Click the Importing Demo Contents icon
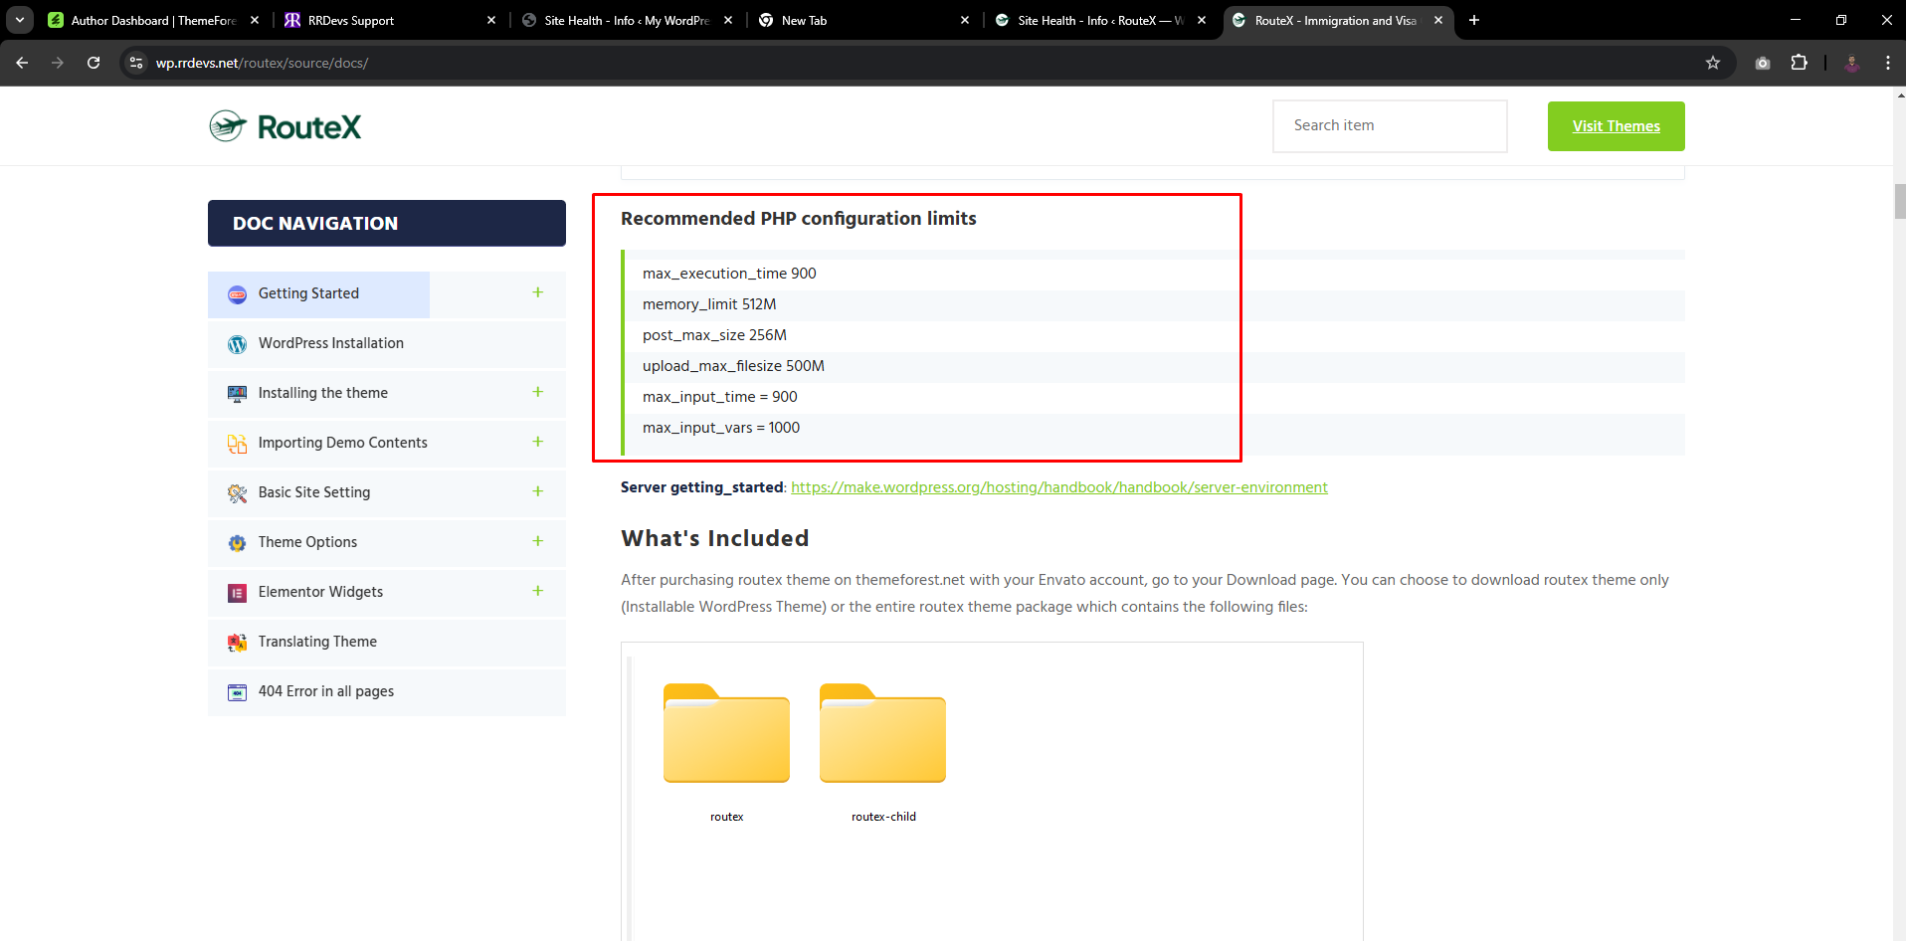 [237, 444]
